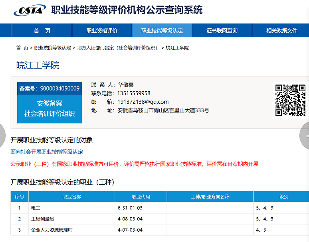Click 首页 in the breadcrumb

[22, 48]
